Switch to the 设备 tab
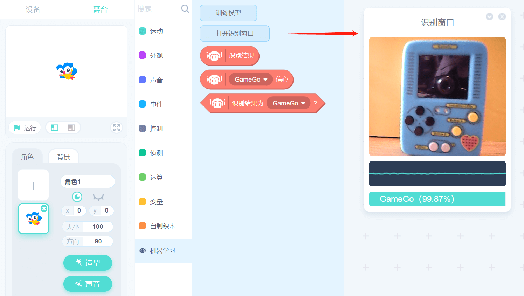524x296 pixels. [33, 9]
